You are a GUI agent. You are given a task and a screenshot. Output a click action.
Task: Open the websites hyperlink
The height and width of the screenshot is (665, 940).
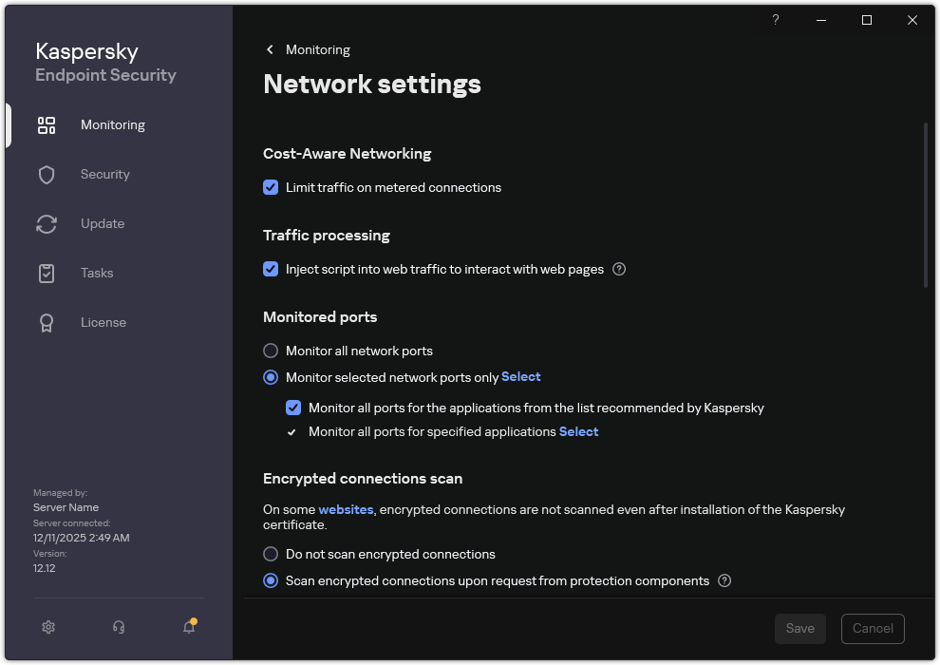tap(346, 509)
